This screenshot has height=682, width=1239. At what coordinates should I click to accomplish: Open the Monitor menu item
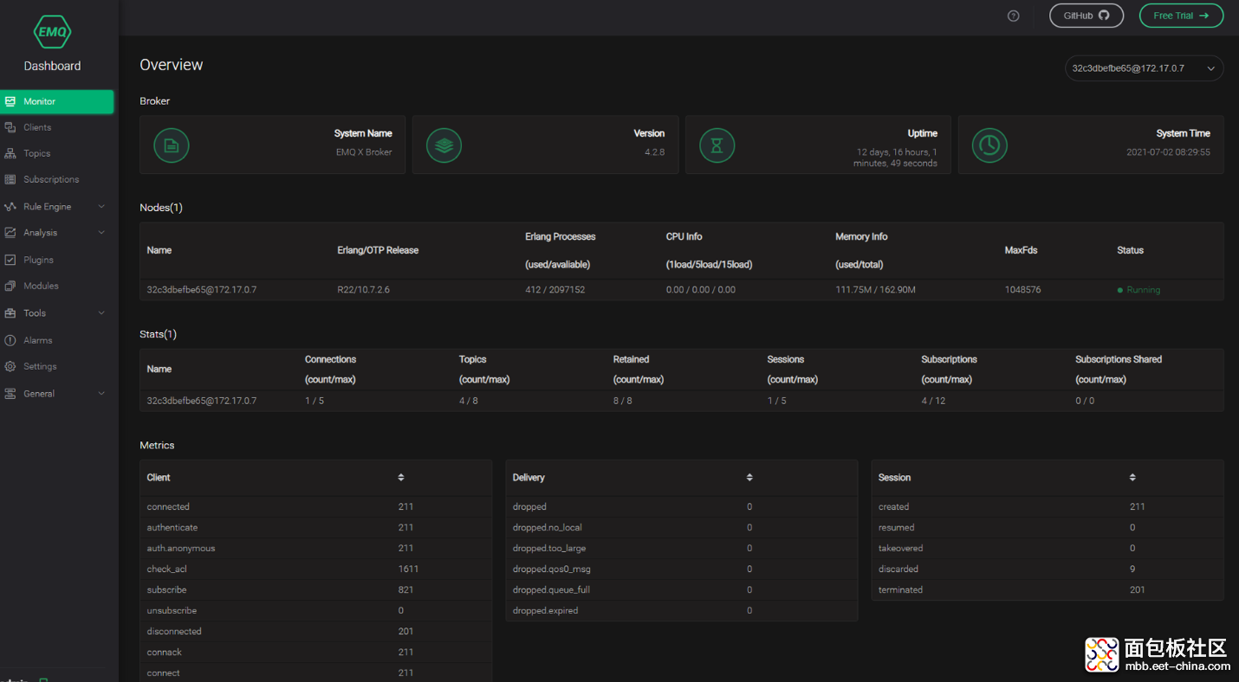[x=57, y=102]
